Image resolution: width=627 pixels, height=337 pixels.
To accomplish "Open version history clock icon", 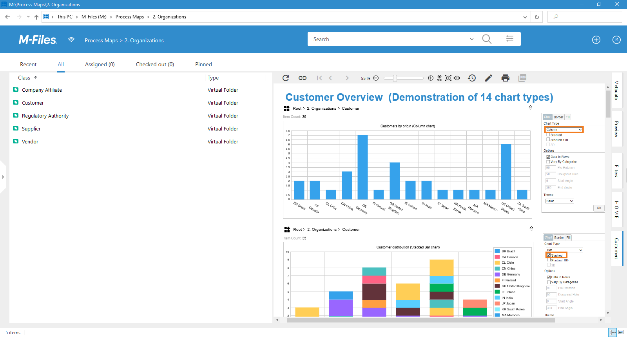I will [472, 78].
